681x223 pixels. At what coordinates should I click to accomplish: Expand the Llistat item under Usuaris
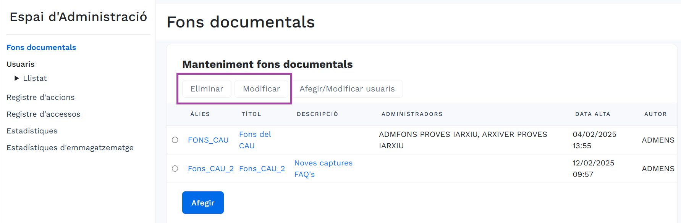point(34,78)
